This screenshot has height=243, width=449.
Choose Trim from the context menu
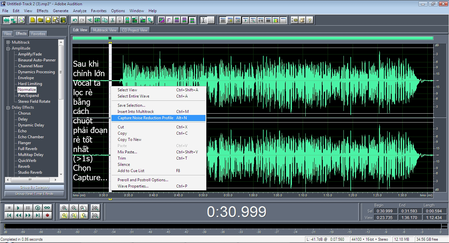coord(158,158)
